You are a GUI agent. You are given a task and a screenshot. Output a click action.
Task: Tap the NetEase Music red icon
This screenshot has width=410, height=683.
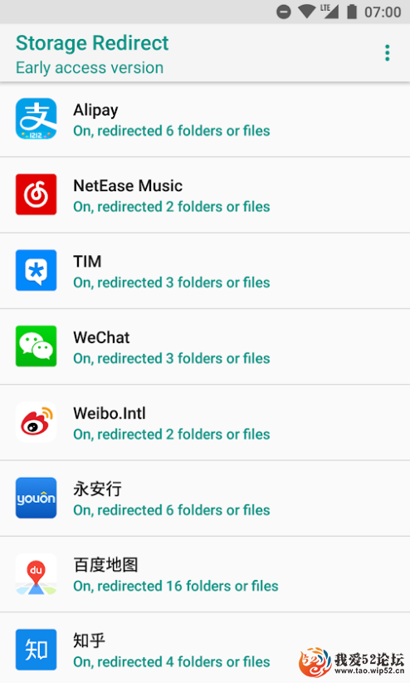click(37, 194)
